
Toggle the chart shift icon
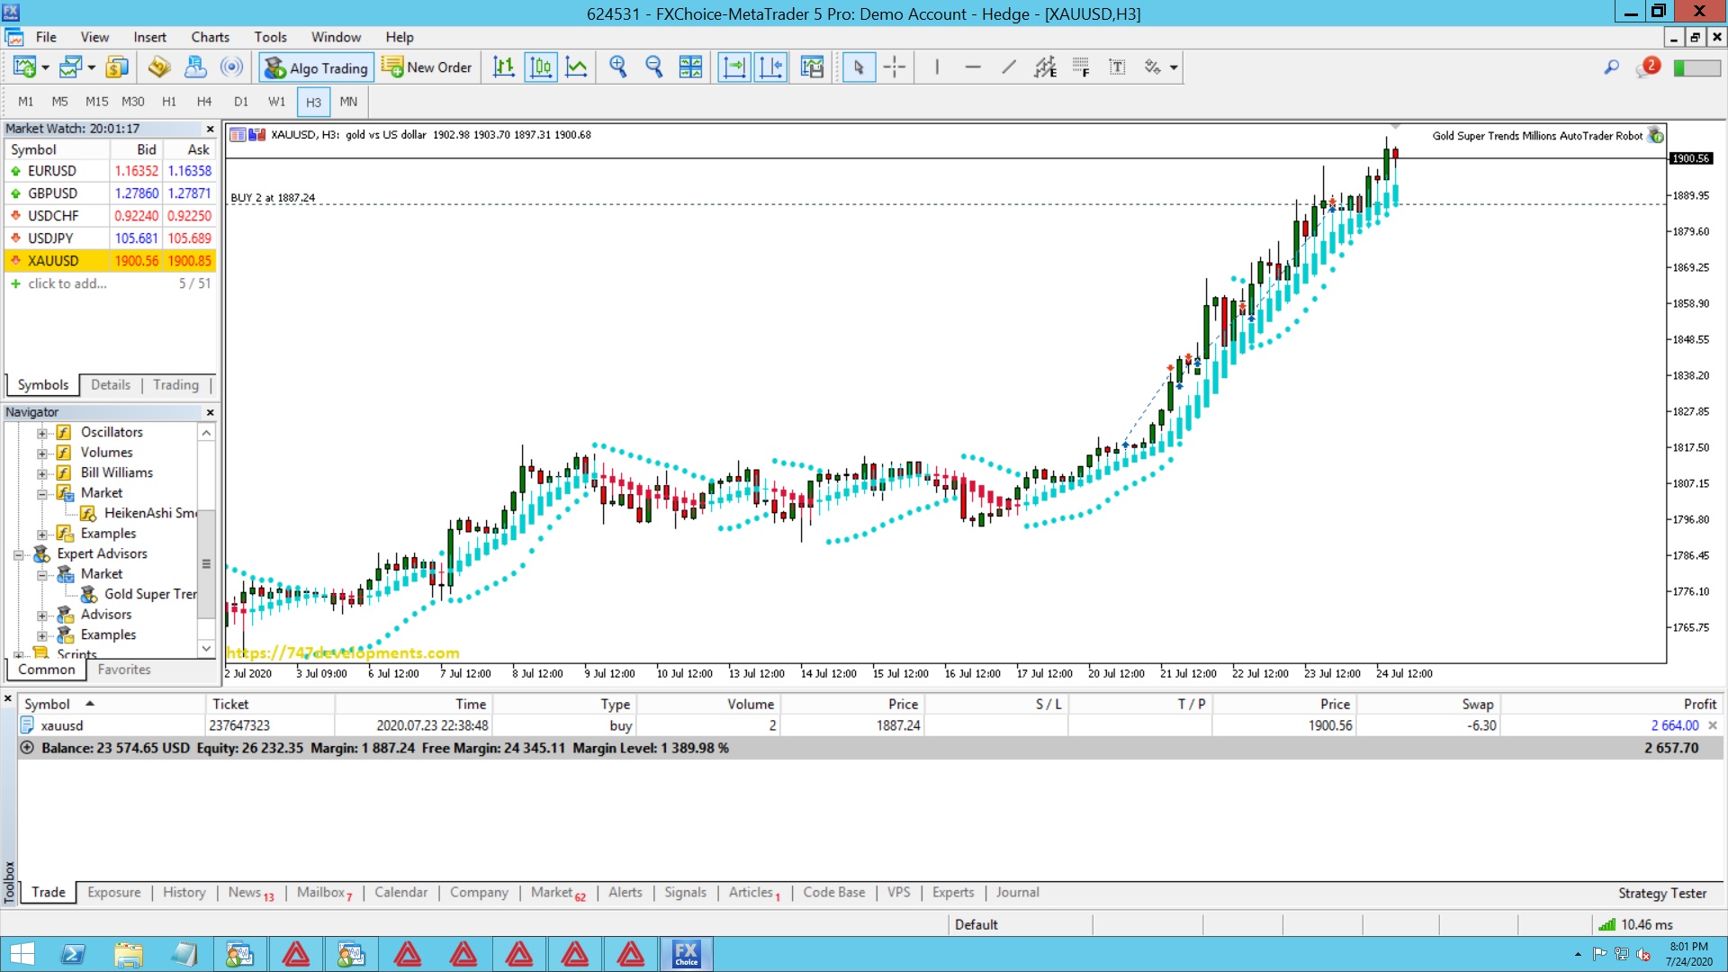pyautogui.click(x=771, y=67)
